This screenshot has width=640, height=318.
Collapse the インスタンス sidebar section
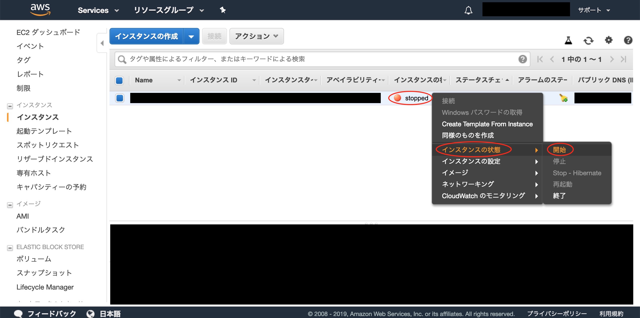(10, 106)
